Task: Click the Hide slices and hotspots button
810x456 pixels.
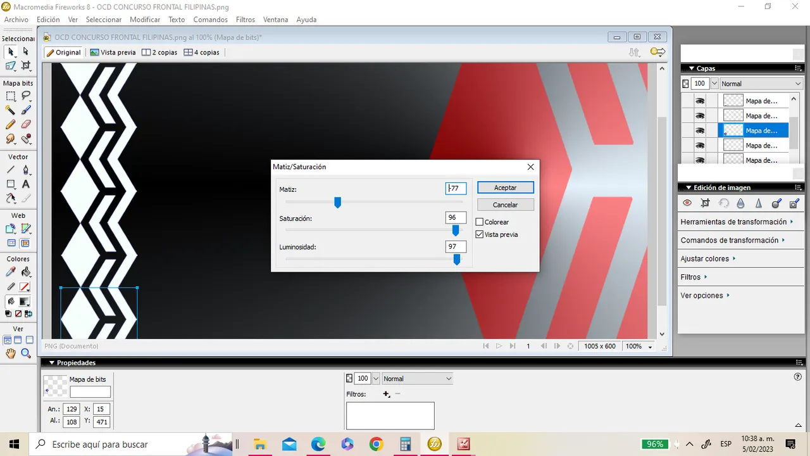Action: [x=11, y=243]
